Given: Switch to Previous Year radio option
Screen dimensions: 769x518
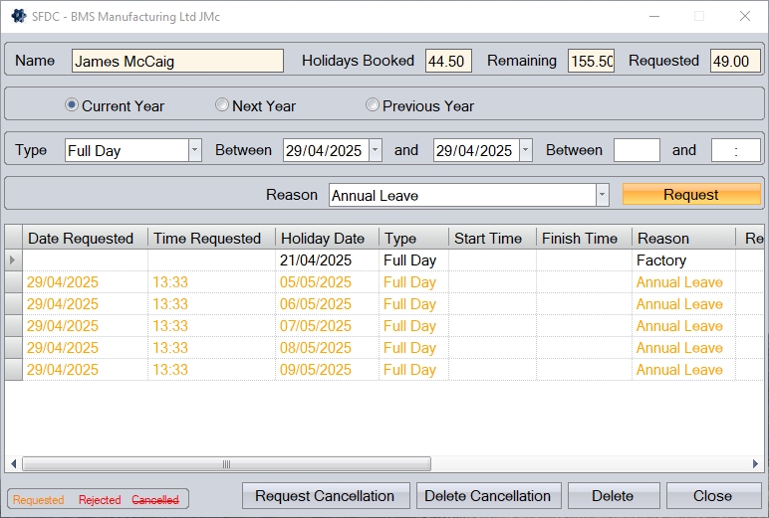Looking at the screenshot, I should point(373,105).
